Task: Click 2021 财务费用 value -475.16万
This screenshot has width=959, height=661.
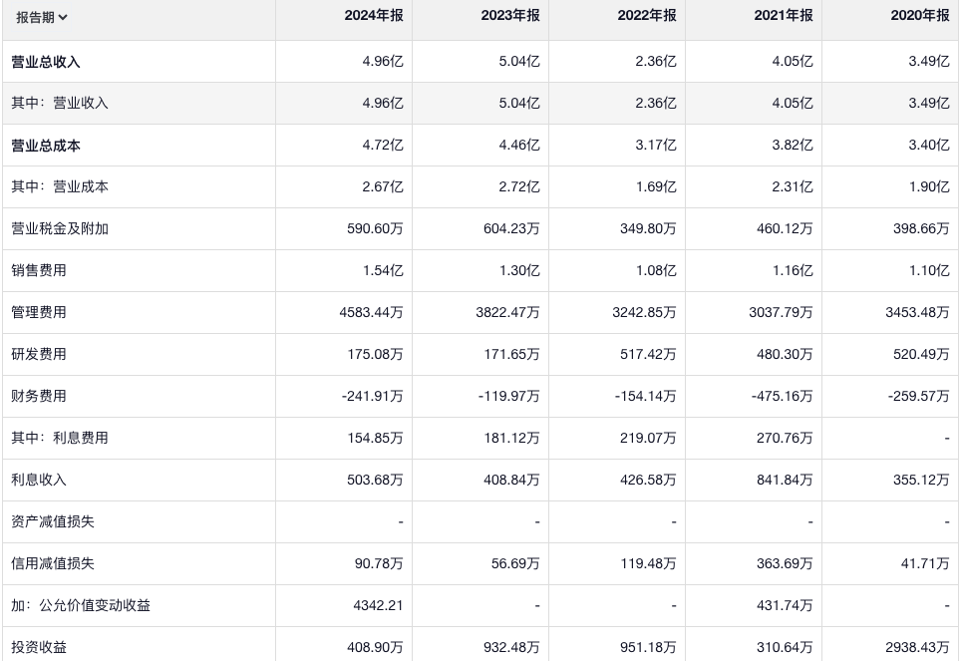Action: (783, 397)
